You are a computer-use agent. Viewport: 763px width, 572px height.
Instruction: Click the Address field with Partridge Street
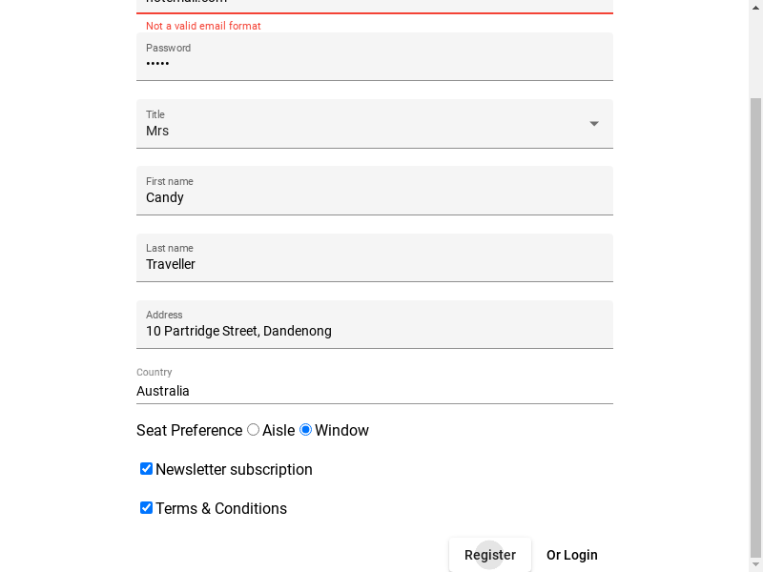375,324
